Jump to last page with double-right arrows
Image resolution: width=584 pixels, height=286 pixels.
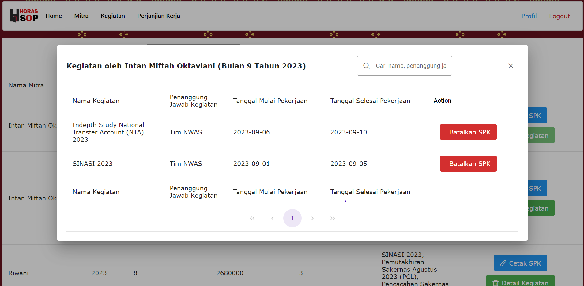pos(333,218)
